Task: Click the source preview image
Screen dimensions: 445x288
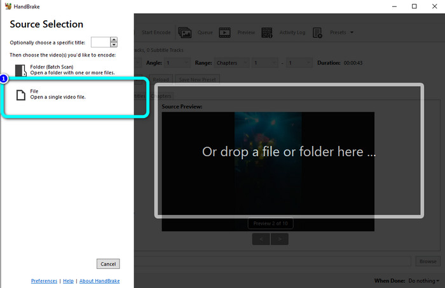Action: pyautogui.click(x=268, y=171)
